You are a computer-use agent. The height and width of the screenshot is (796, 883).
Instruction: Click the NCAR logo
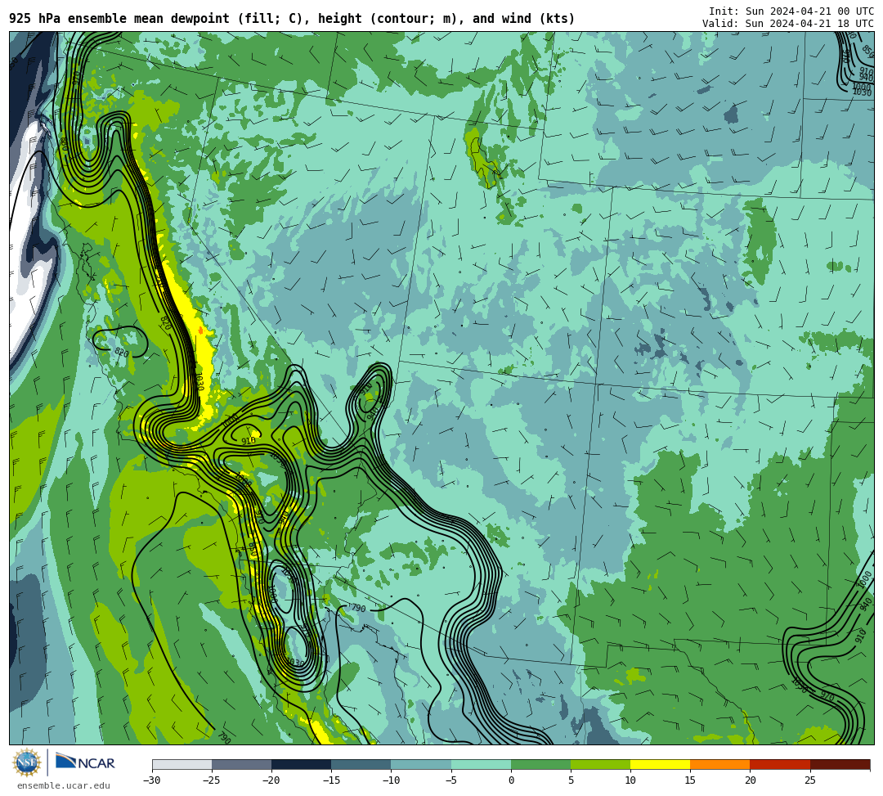[x=85, y=762]
